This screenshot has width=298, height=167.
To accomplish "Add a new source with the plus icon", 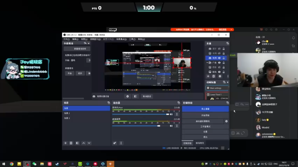I will pyautogui.click(x=208, y=76).
